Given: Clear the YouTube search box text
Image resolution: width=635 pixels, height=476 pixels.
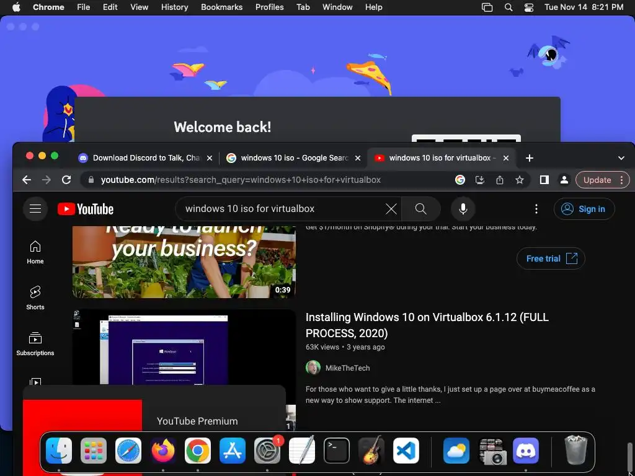Looking at the screenshot, I should (391, 209).
